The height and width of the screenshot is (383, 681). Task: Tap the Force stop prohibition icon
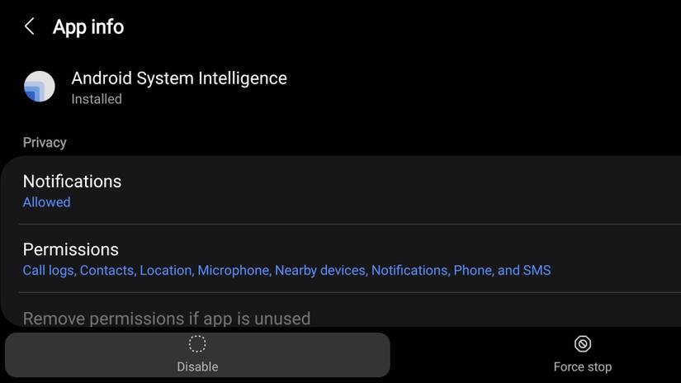583,344
